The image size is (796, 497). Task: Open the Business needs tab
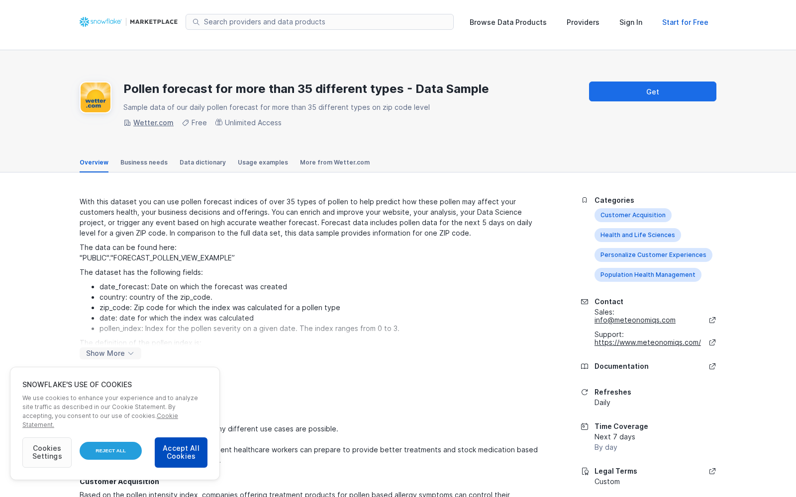[144, 163]
